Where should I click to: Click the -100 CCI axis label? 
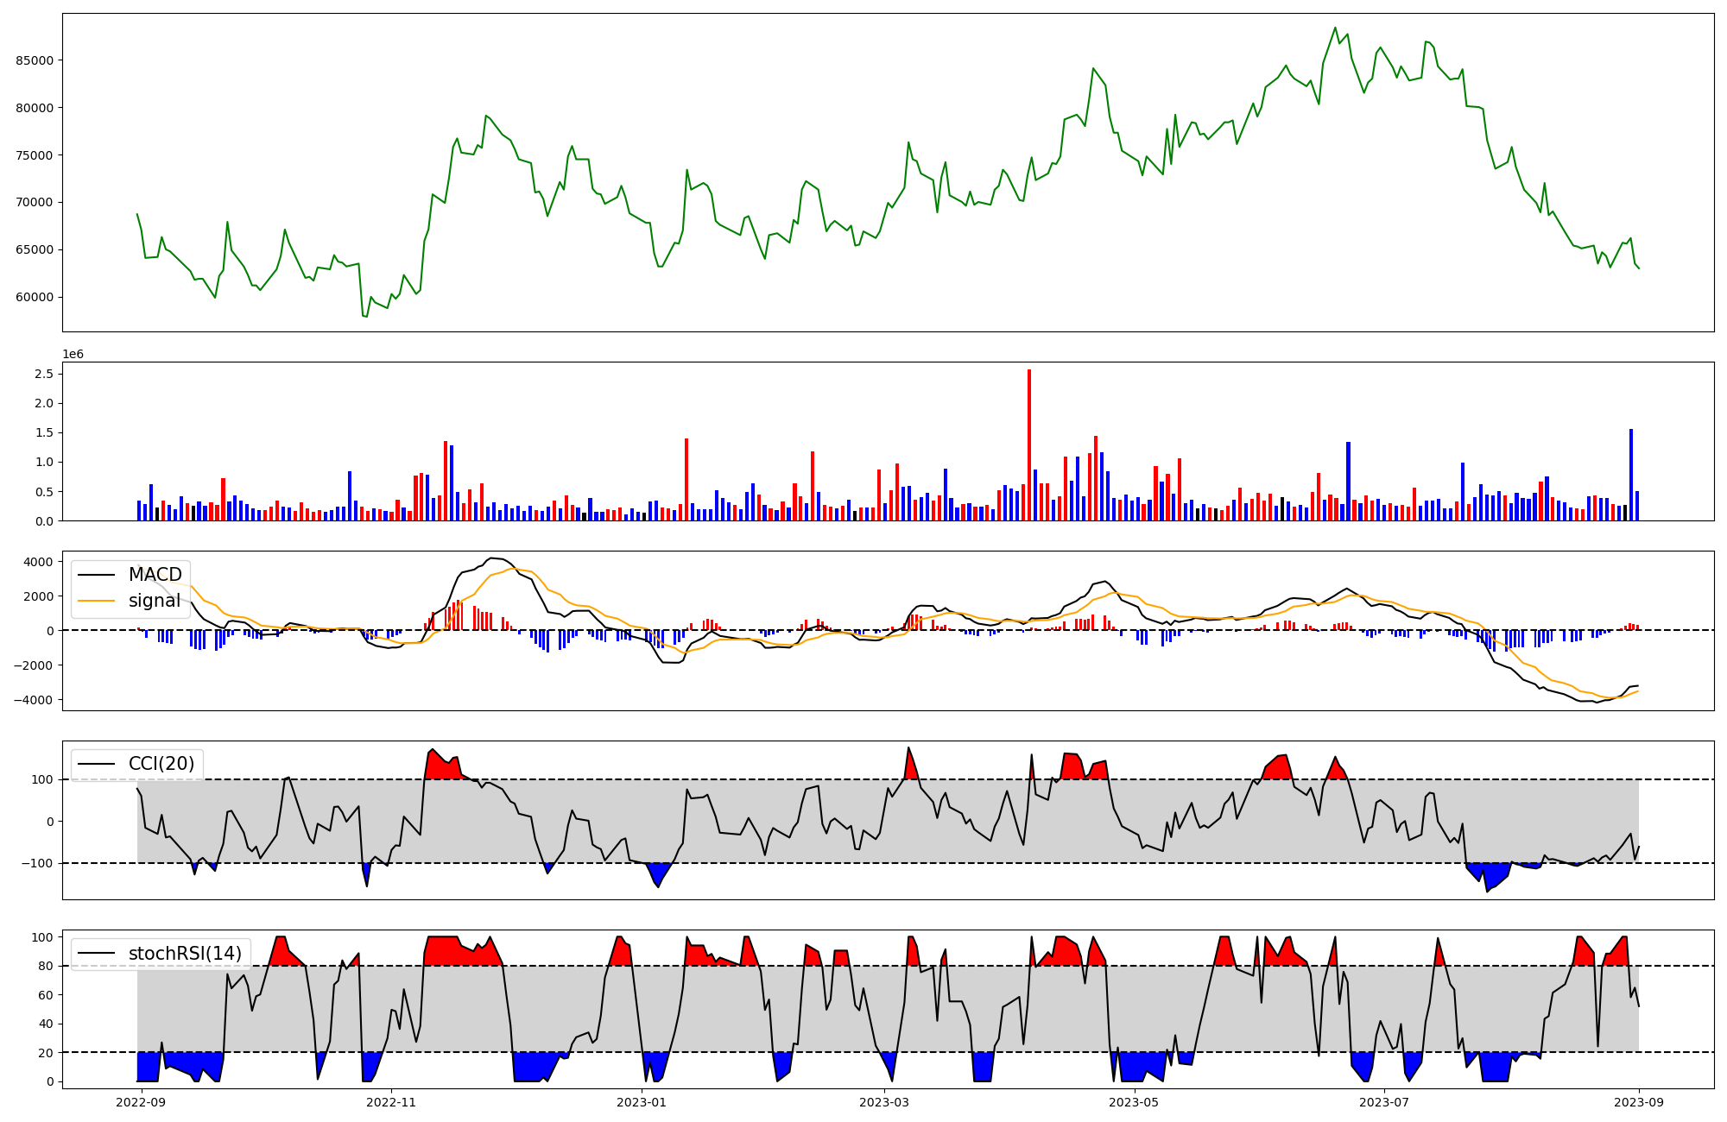[38, 863]
